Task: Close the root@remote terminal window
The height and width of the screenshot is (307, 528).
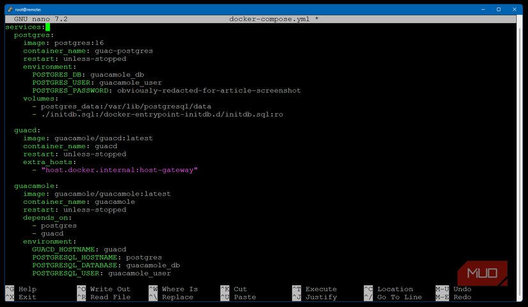Action: (x=514, y=10)
